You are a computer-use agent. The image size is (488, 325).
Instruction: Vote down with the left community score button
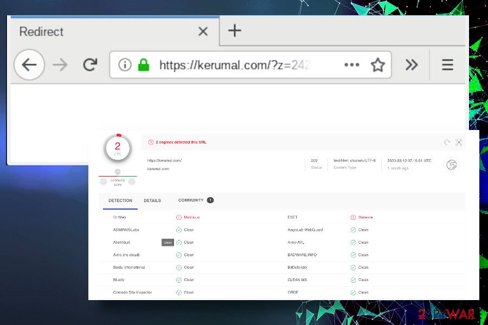click(x=104, y=181)
